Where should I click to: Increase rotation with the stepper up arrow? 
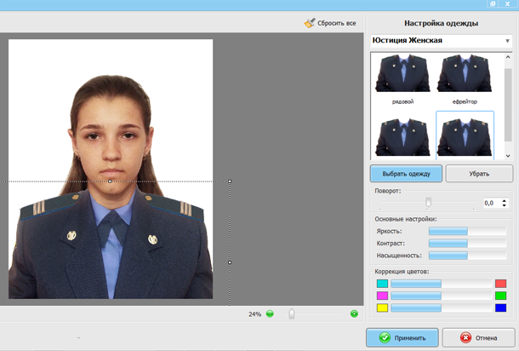coord(504,200)
